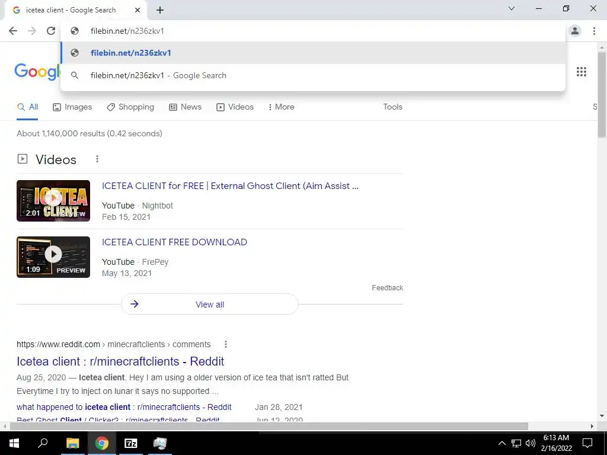Switch to the Images tab
Viewport: 607px width, 455px height.
[72, 107]
